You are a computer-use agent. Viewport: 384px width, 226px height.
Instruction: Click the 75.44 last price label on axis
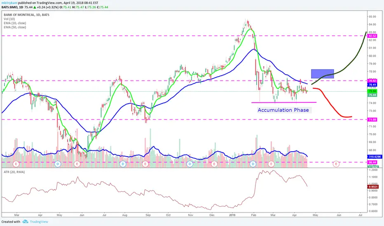tap(372, 95)
